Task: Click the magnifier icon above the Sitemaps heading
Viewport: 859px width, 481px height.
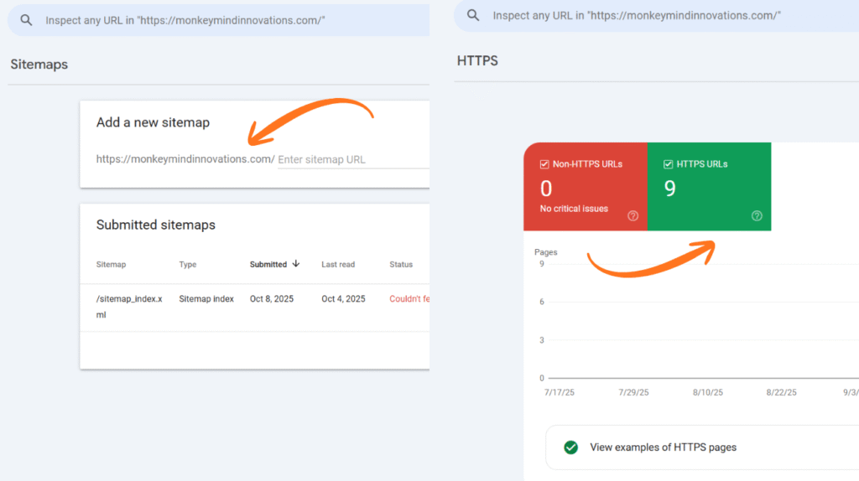Action: tap(27, 20)
